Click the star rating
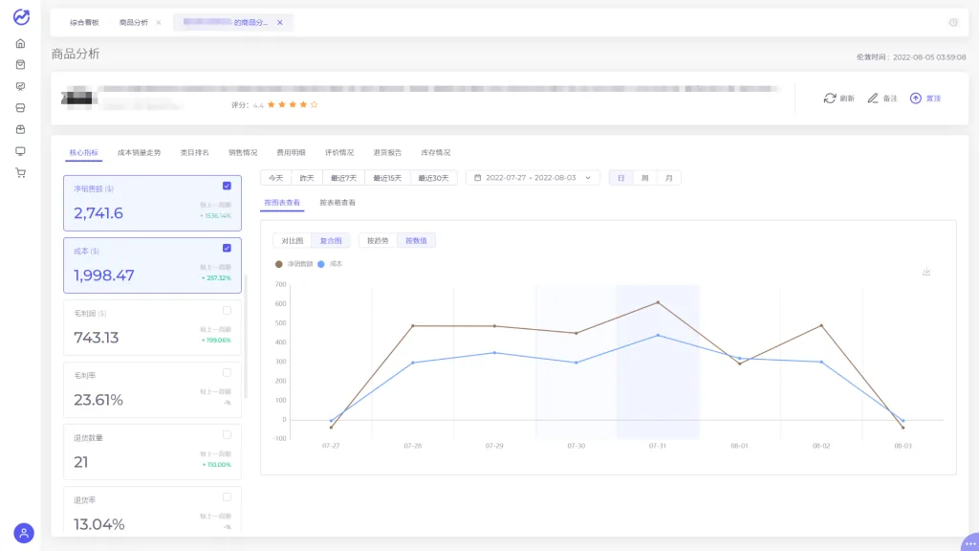The image size is (979, 551). (293, 105)
